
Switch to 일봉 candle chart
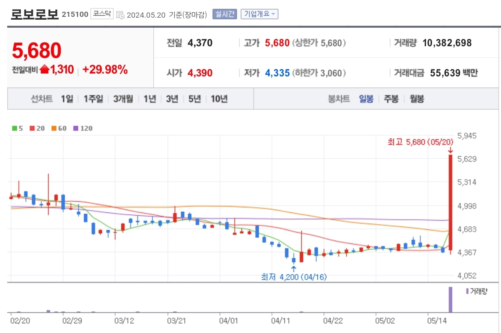click(x=366, y=99)
